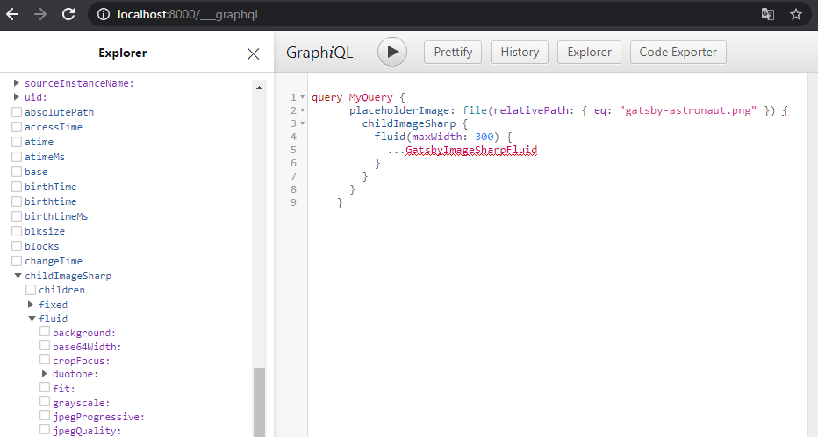
Task: Click the relativePath argument in the query
Action: tap(530, 110)
